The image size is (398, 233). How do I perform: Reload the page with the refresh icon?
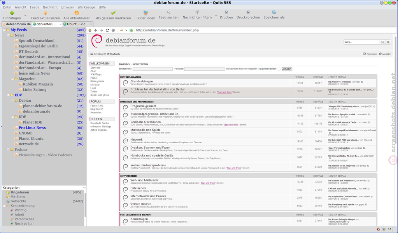[x=107, y=30]
